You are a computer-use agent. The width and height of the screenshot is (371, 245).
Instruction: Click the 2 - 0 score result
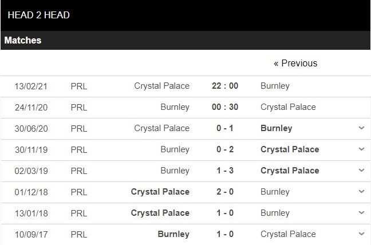[x=224, y=192]
